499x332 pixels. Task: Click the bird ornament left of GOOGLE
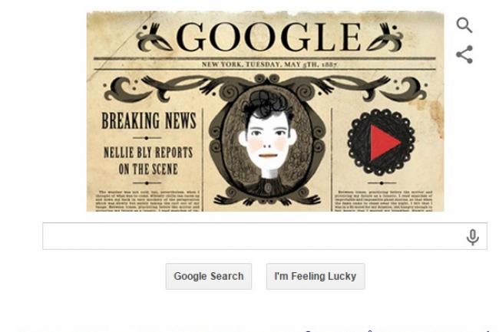(154, 37)
